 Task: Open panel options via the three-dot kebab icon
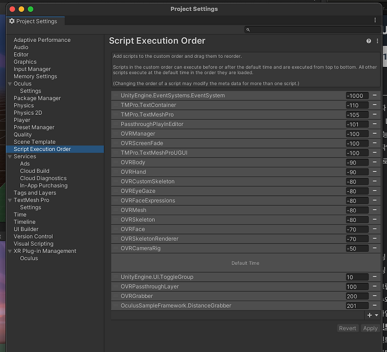[x=377, y=41]
